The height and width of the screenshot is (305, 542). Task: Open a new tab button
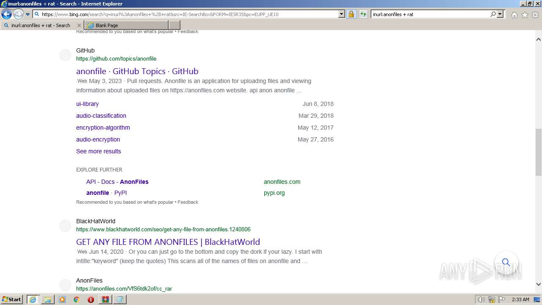pyautogui.click(x=174, y=25)
